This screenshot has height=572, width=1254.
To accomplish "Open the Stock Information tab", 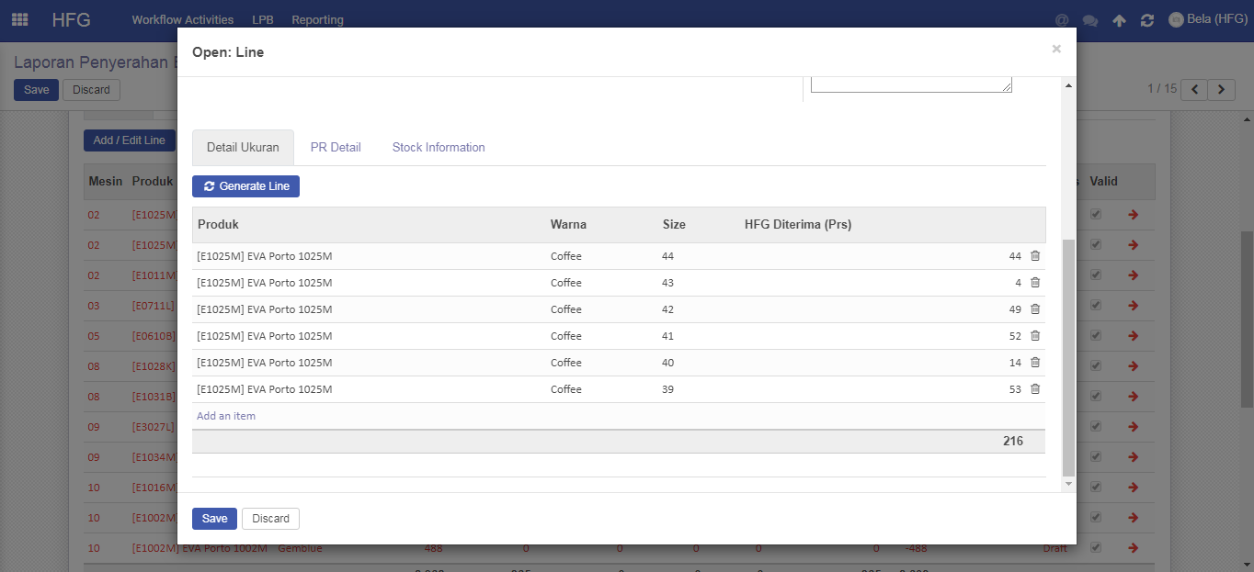I will tap(439, 147).
